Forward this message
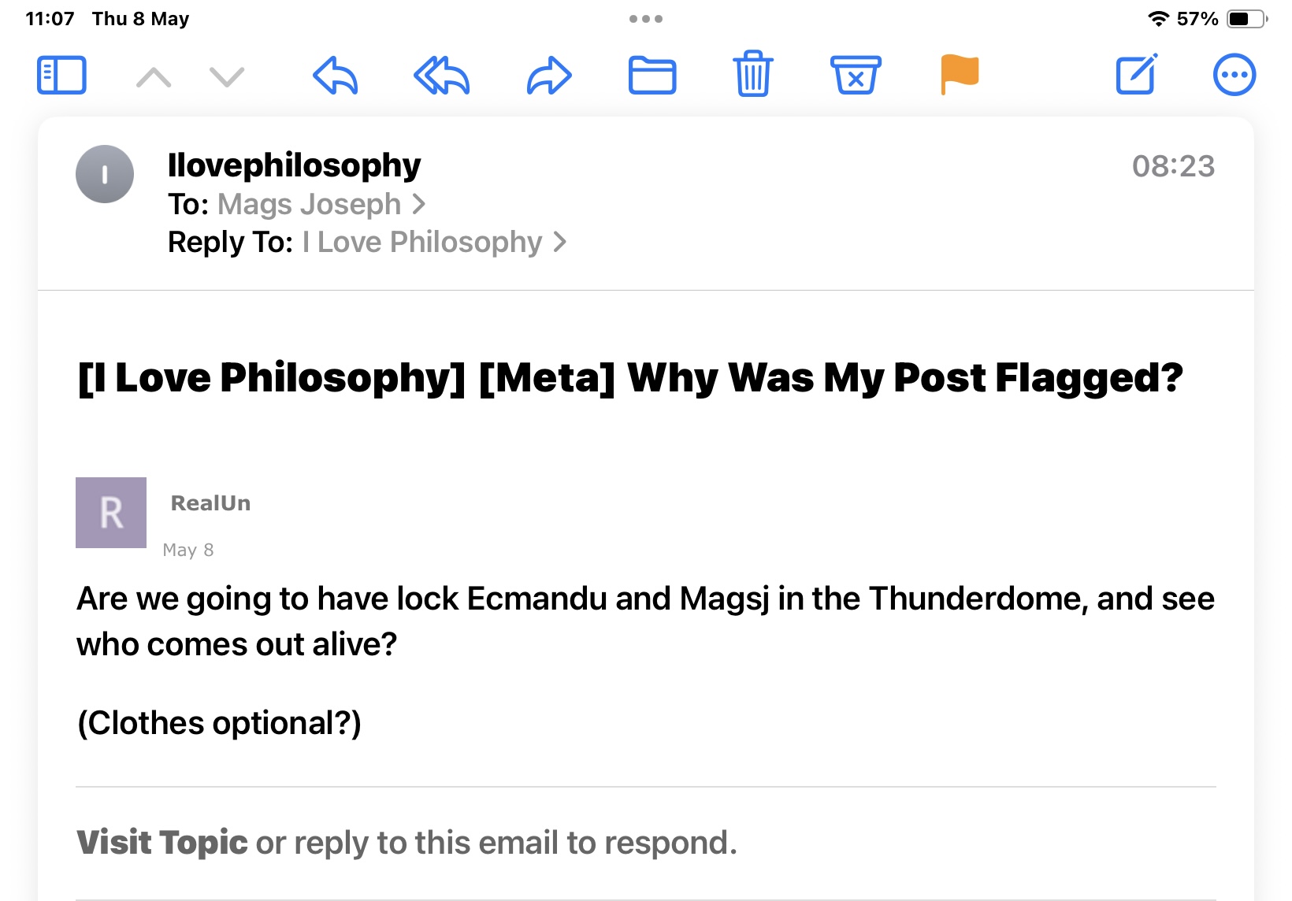The width and height of the screenshot is (1292, 901). 548,76
